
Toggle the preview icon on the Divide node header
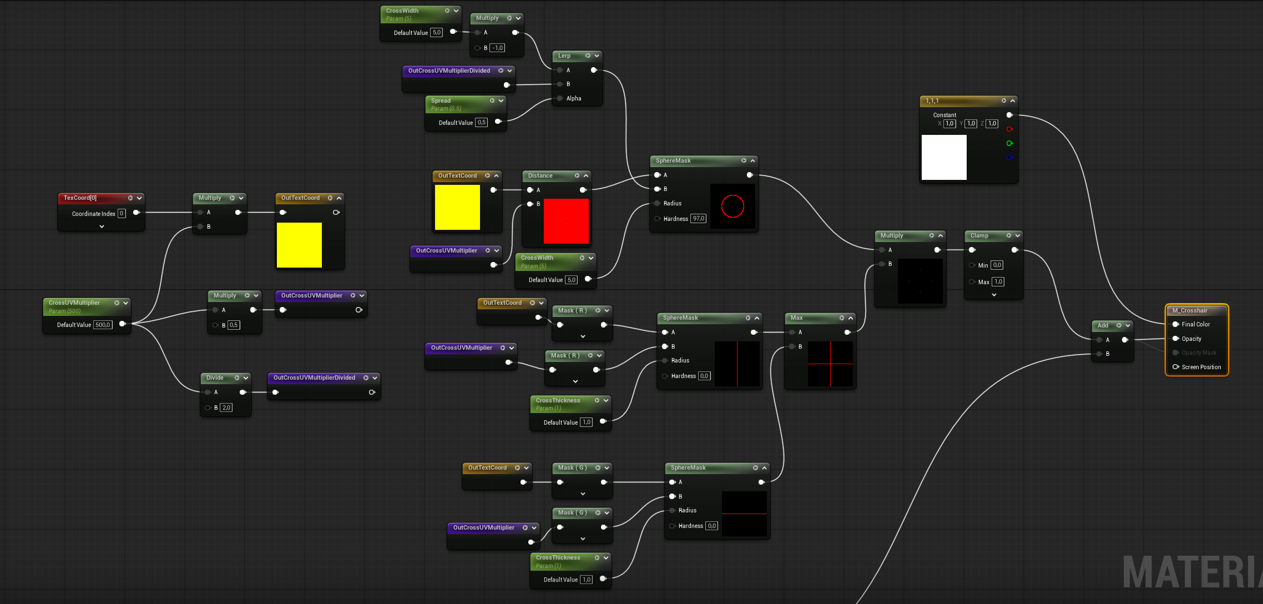(237, 377)
